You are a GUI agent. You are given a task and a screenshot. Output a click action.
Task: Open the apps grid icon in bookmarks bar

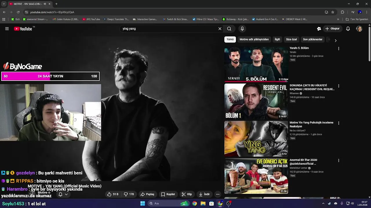pos(4,19)
